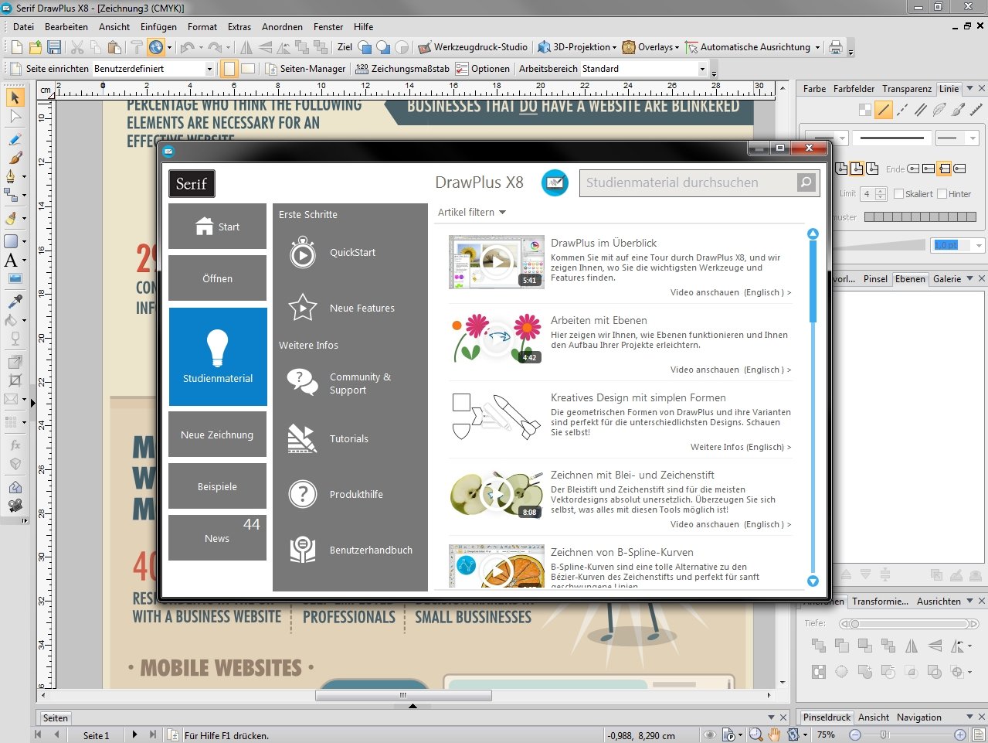Image resolution: width=988 pixels, height=743 pixels.
Task: Pick the Pencil tool in left toolbox
Action: pos(15,139)
